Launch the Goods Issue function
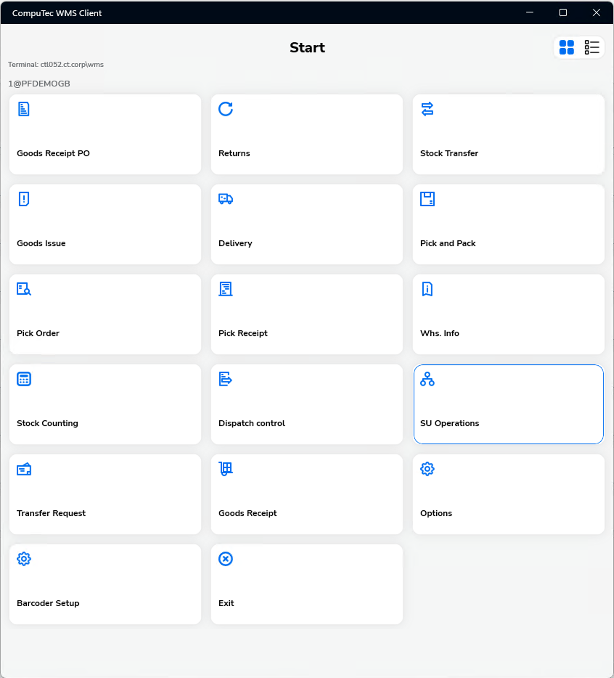Image resolution: width=614 pixels, height=678 pixels. coord(105,224)
